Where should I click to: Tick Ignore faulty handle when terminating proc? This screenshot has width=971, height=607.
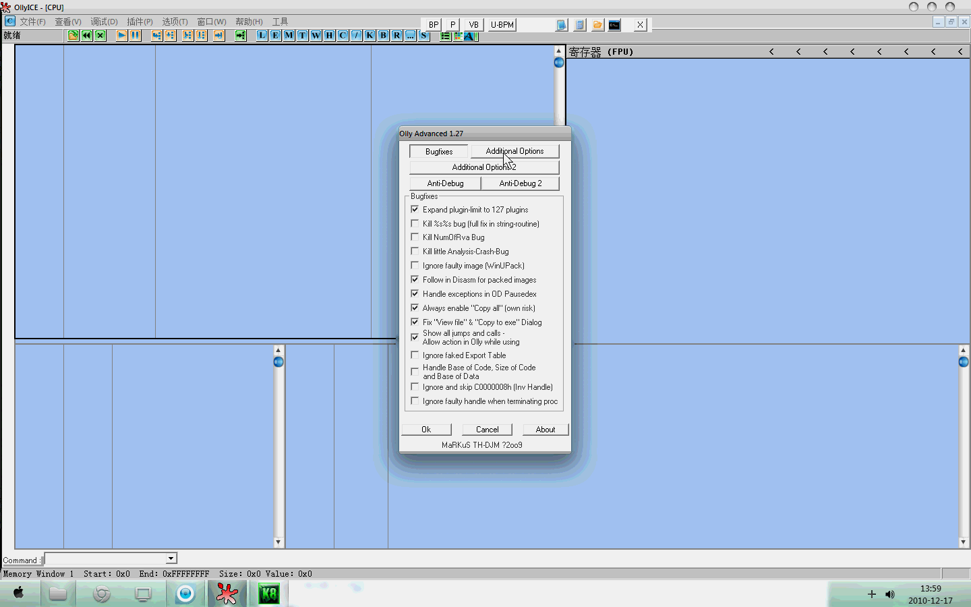[415, 401]
